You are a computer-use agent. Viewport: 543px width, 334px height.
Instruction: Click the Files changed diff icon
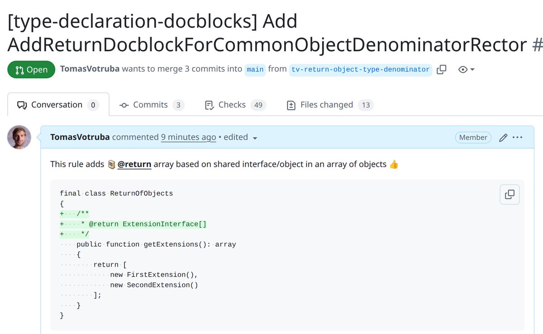[x=291, y=105]
